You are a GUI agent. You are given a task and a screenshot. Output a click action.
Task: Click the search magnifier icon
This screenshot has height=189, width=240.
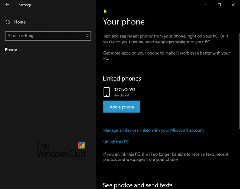point(87,36)
